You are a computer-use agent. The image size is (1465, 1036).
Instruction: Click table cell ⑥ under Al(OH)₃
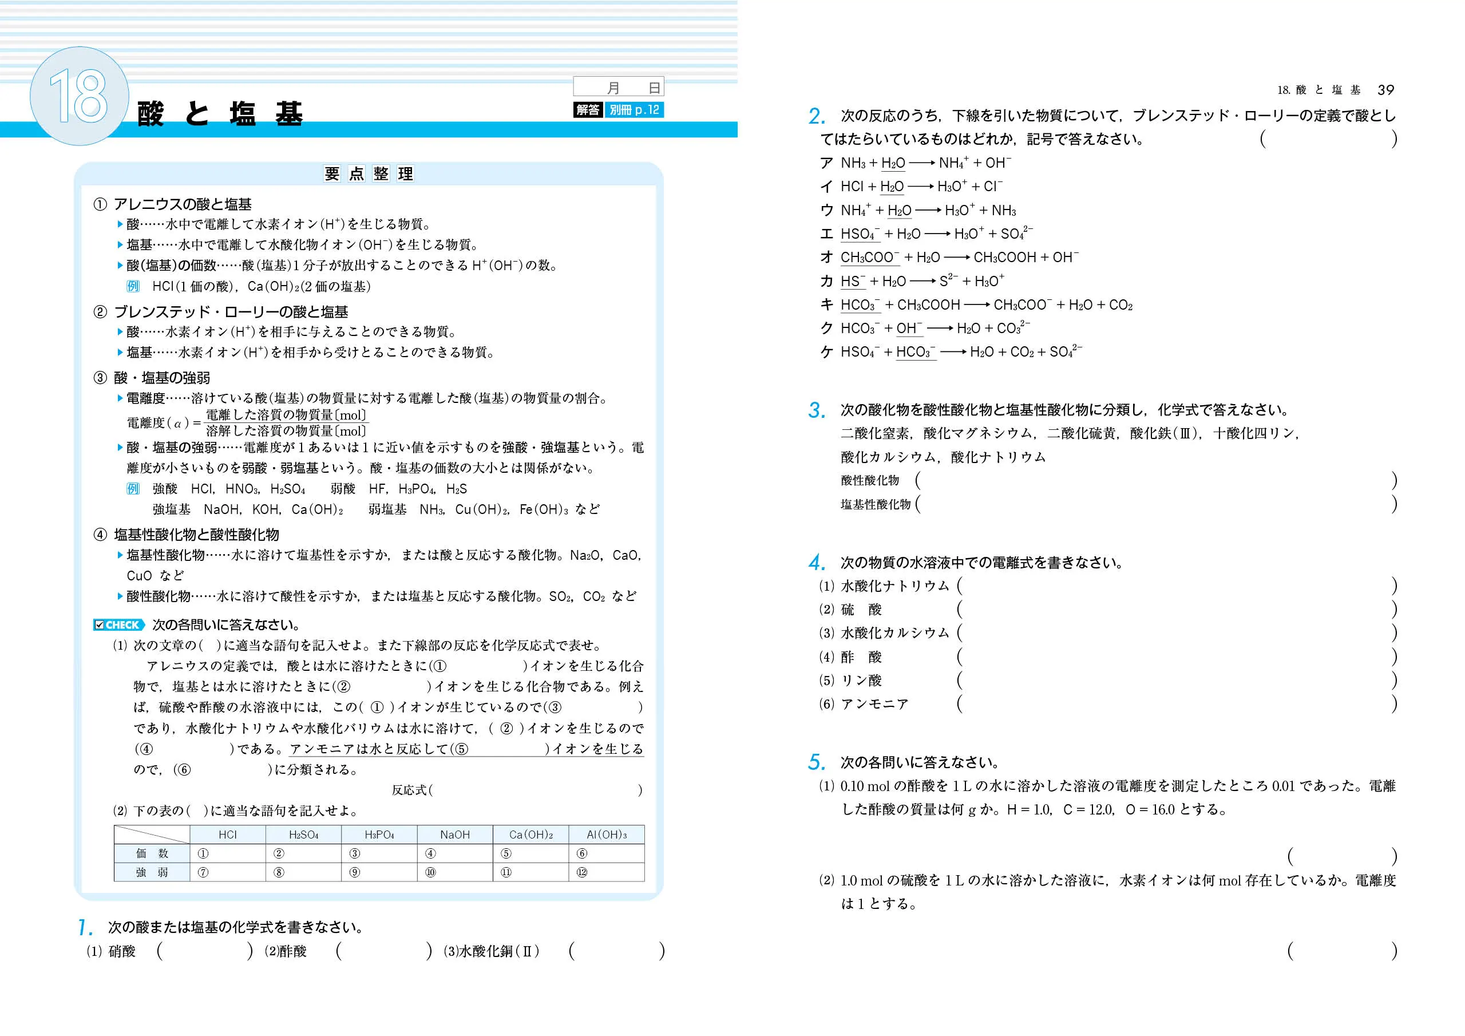[x=607, y=853]
